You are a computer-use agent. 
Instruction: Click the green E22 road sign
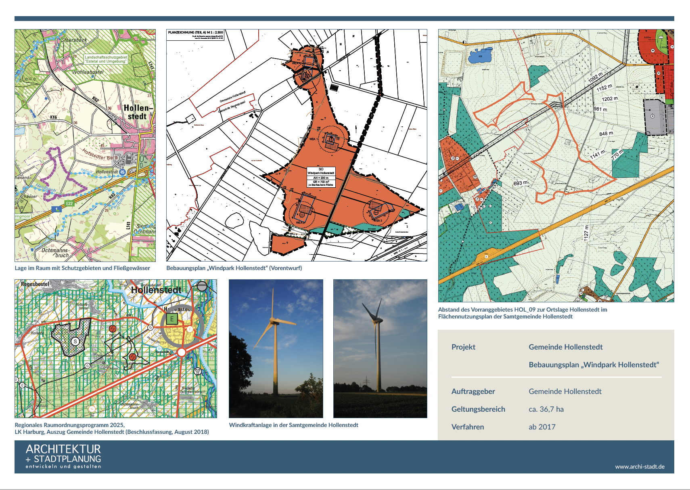click(69, 203)
